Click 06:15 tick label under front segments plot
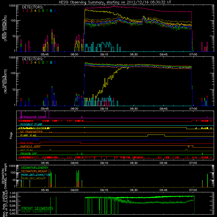This screenshot has width=217, height=217. pyautogui.click(x=104, y=55)
